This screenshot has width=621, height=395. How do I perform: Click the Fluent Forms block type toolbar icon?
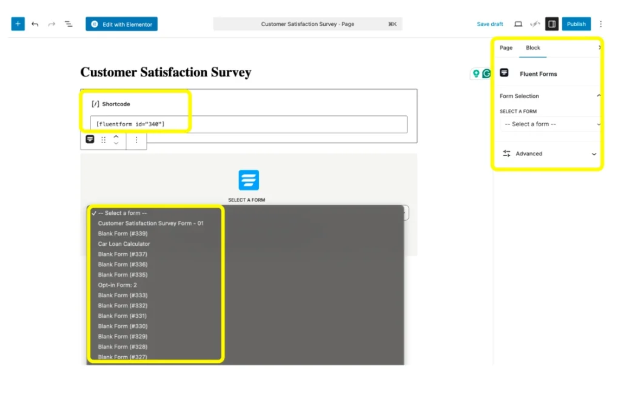coord(90,140)
